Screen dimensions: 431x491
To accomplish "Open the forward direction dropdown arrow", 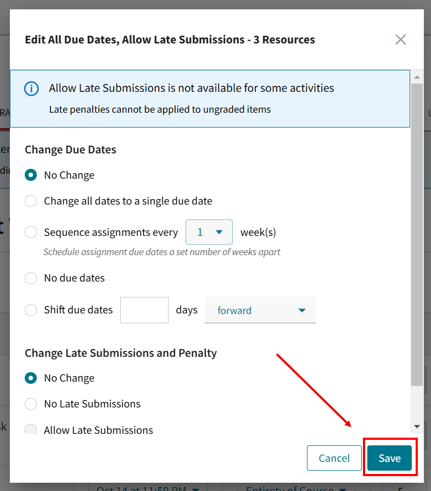I will pos(303,310).
